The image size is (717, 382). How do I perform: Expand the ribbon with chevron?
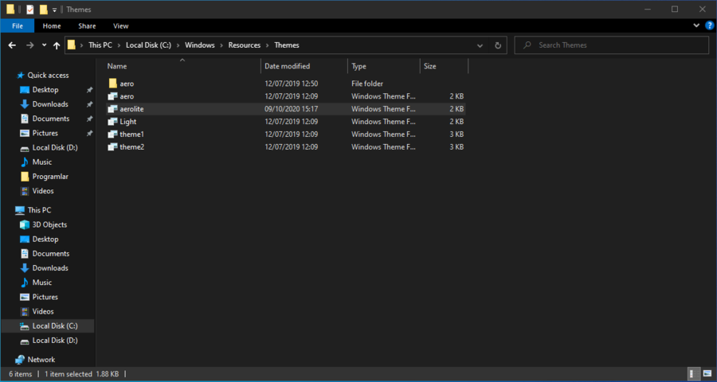point(696,25)
